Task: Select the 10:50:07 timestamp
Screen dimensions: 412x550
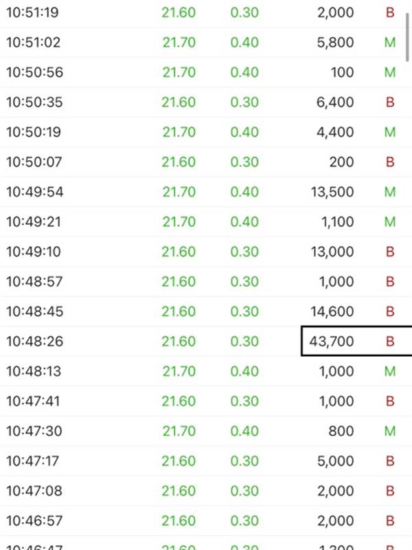Action: point(34,162)
